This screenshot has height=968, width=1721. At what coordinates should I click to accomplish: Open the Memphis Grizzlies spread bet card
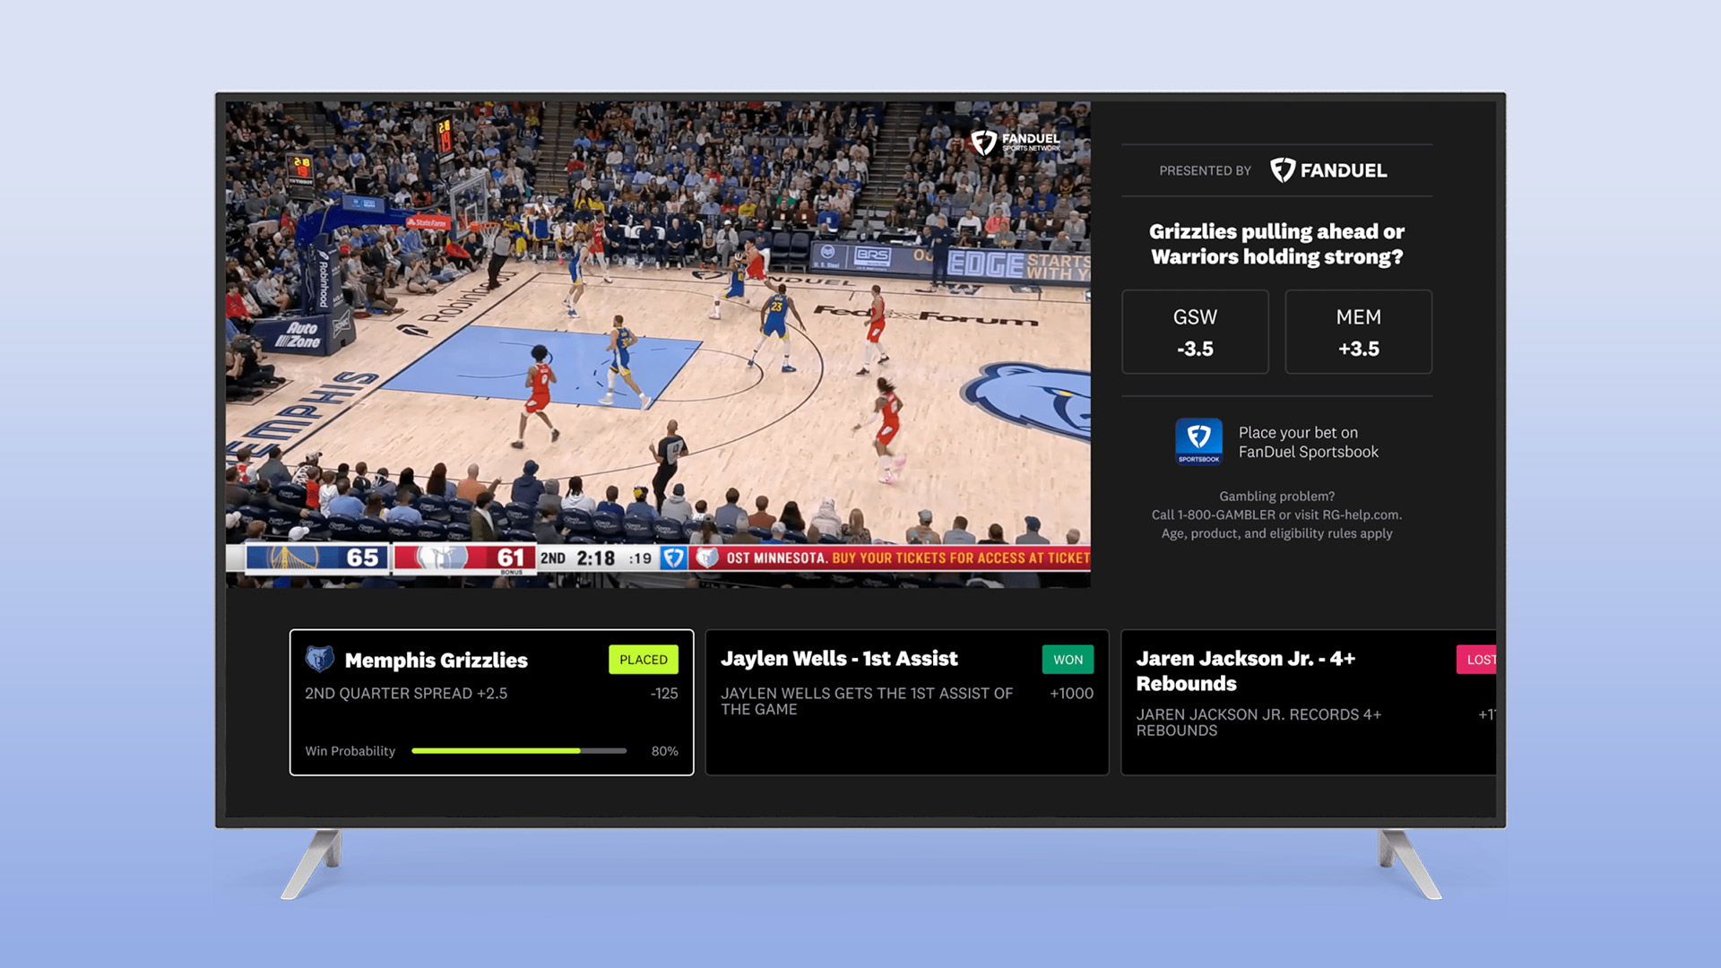[x=491, y=717]
